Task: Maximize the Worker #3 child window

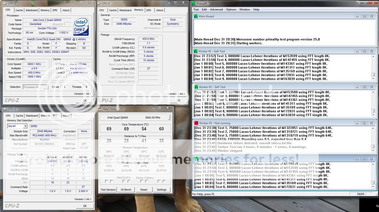Action: [x=365, y=123]
